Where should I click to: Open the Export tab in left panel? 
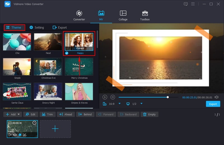(60, 27)
